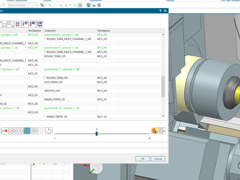Select synchronize 11 / primary 1 / all in Channel 2
The image size is (240, 180).
tap(62, 69)
